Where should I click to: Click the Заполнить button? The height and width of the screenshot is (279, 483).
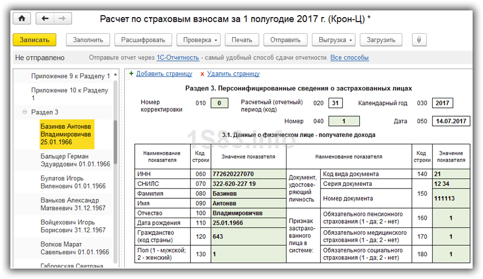88,40
